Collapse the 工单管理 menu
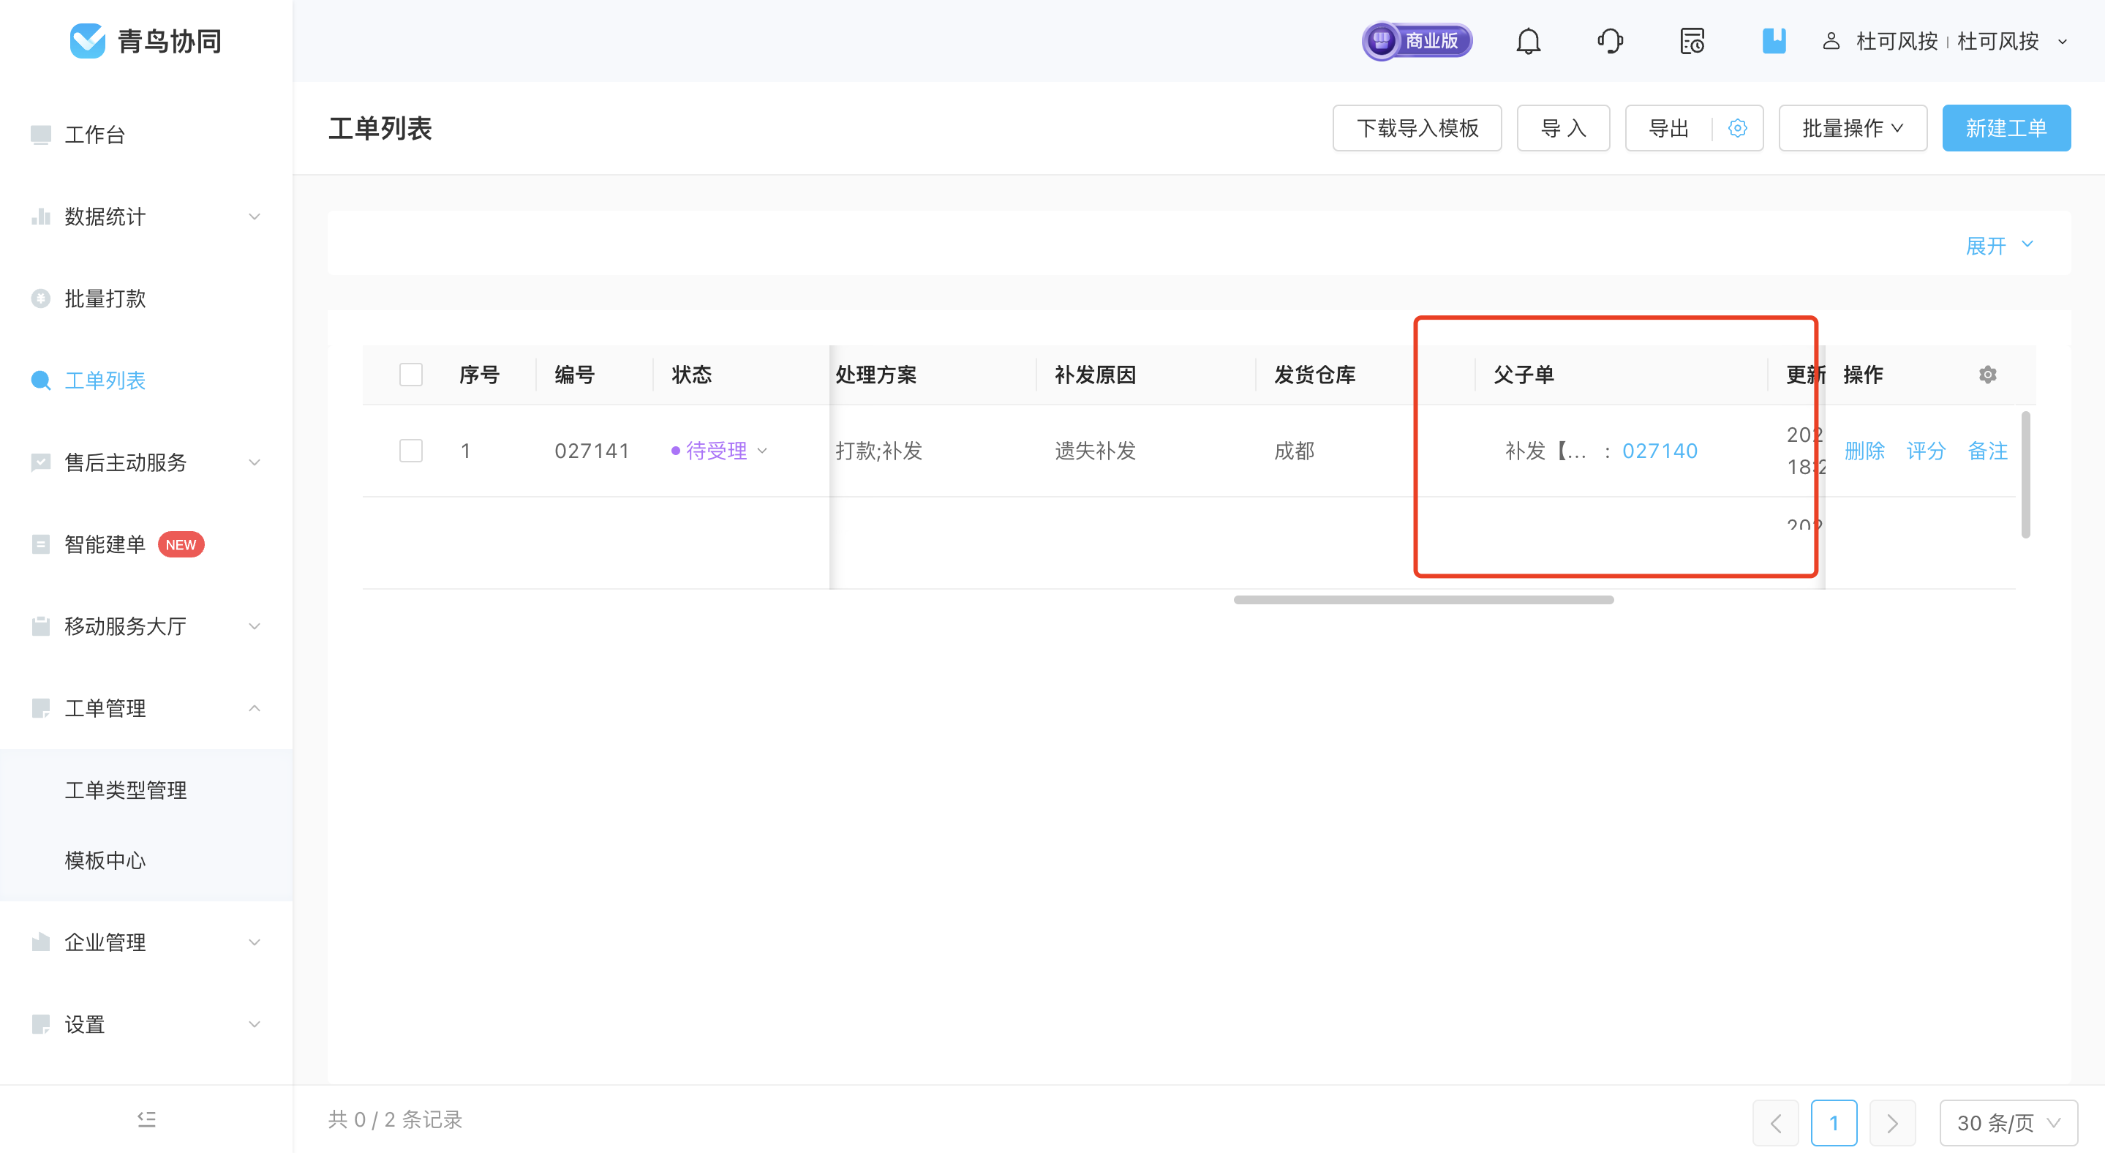 254,707
